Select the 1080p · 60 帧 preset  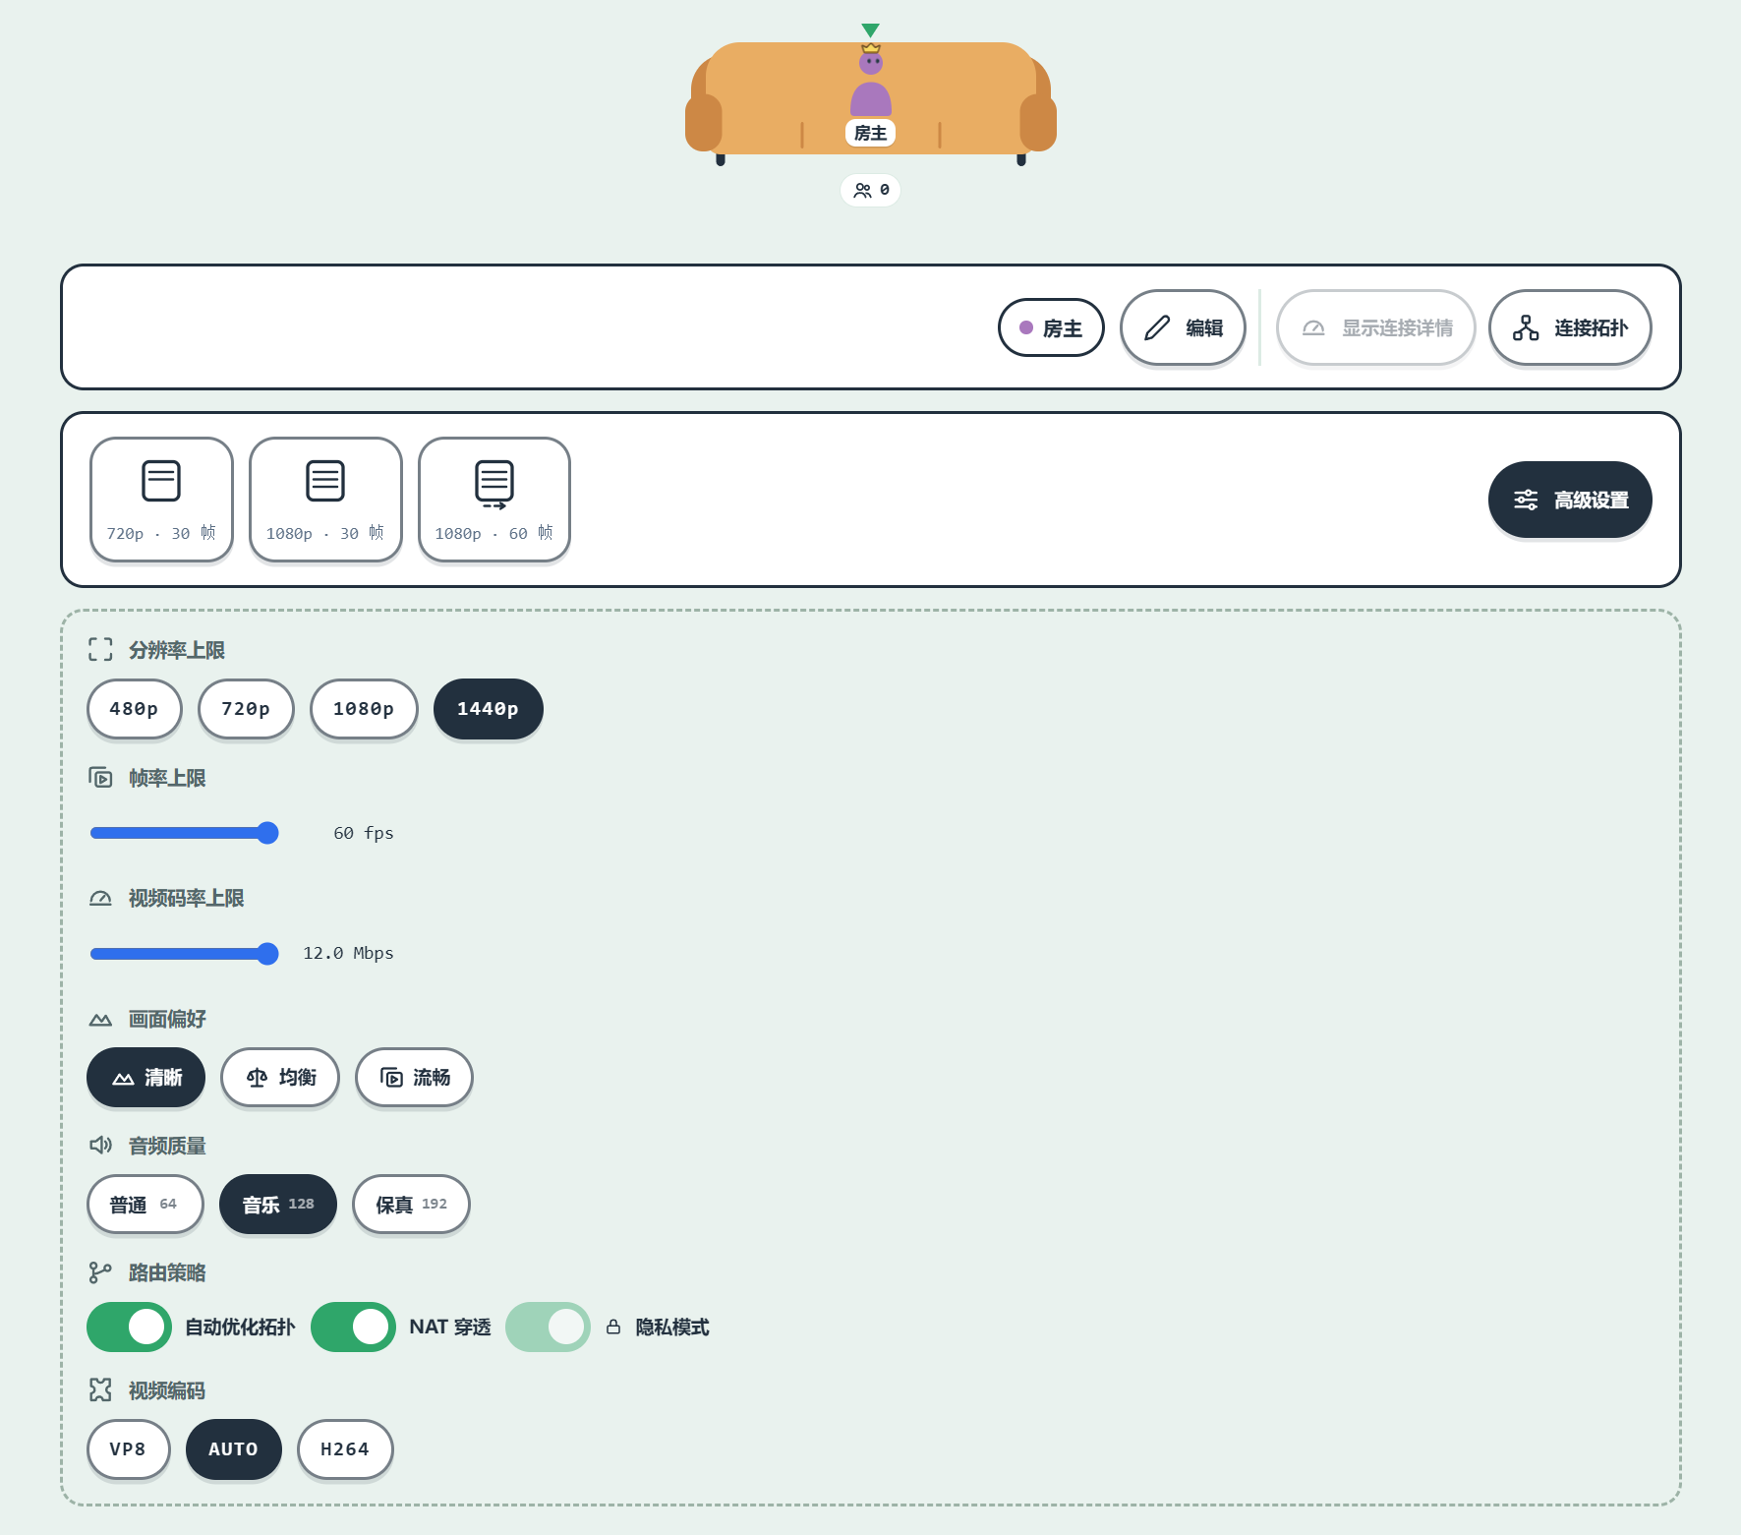coord(494,500)
